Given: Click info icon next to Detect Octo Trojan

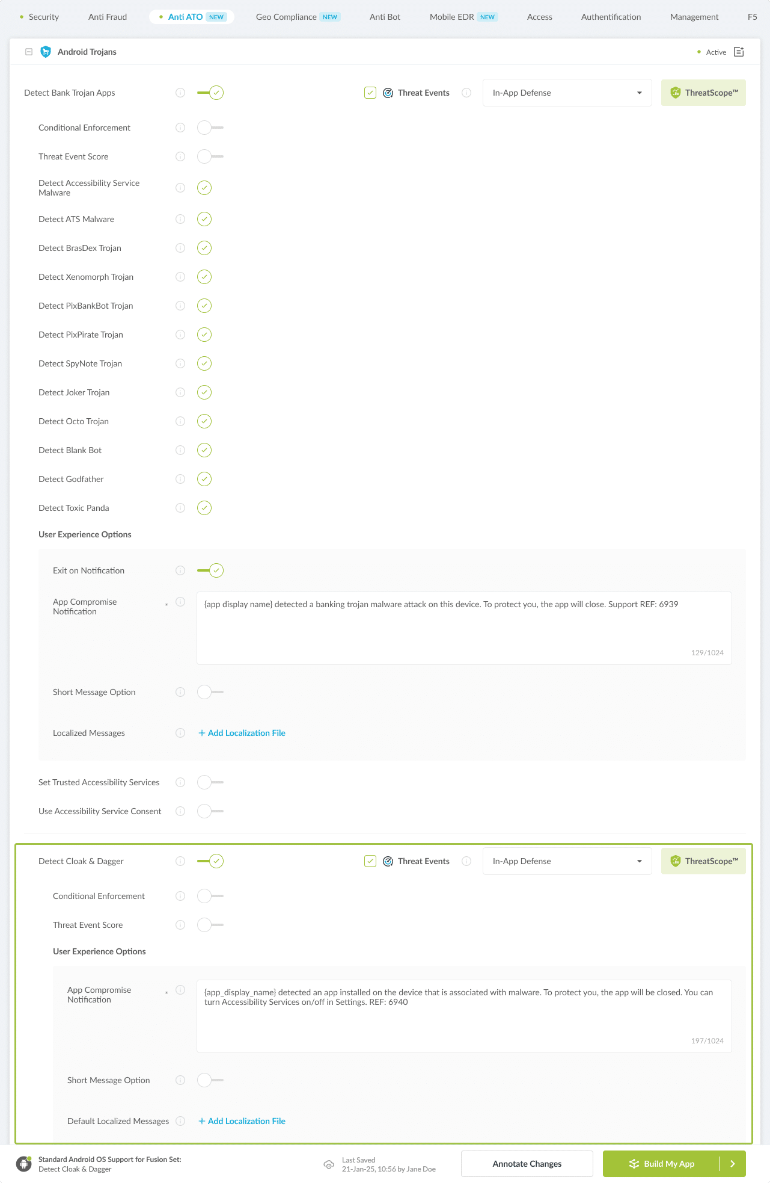Looking at the screenshot, I should tap(180, 421).
